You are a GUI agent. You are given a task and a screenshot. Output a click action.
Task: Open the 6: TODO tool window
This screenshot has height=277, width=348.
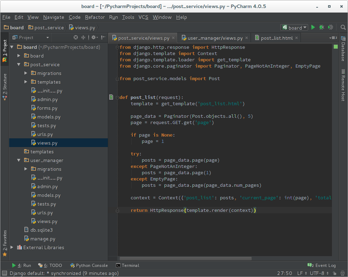(x=50, y=265)
